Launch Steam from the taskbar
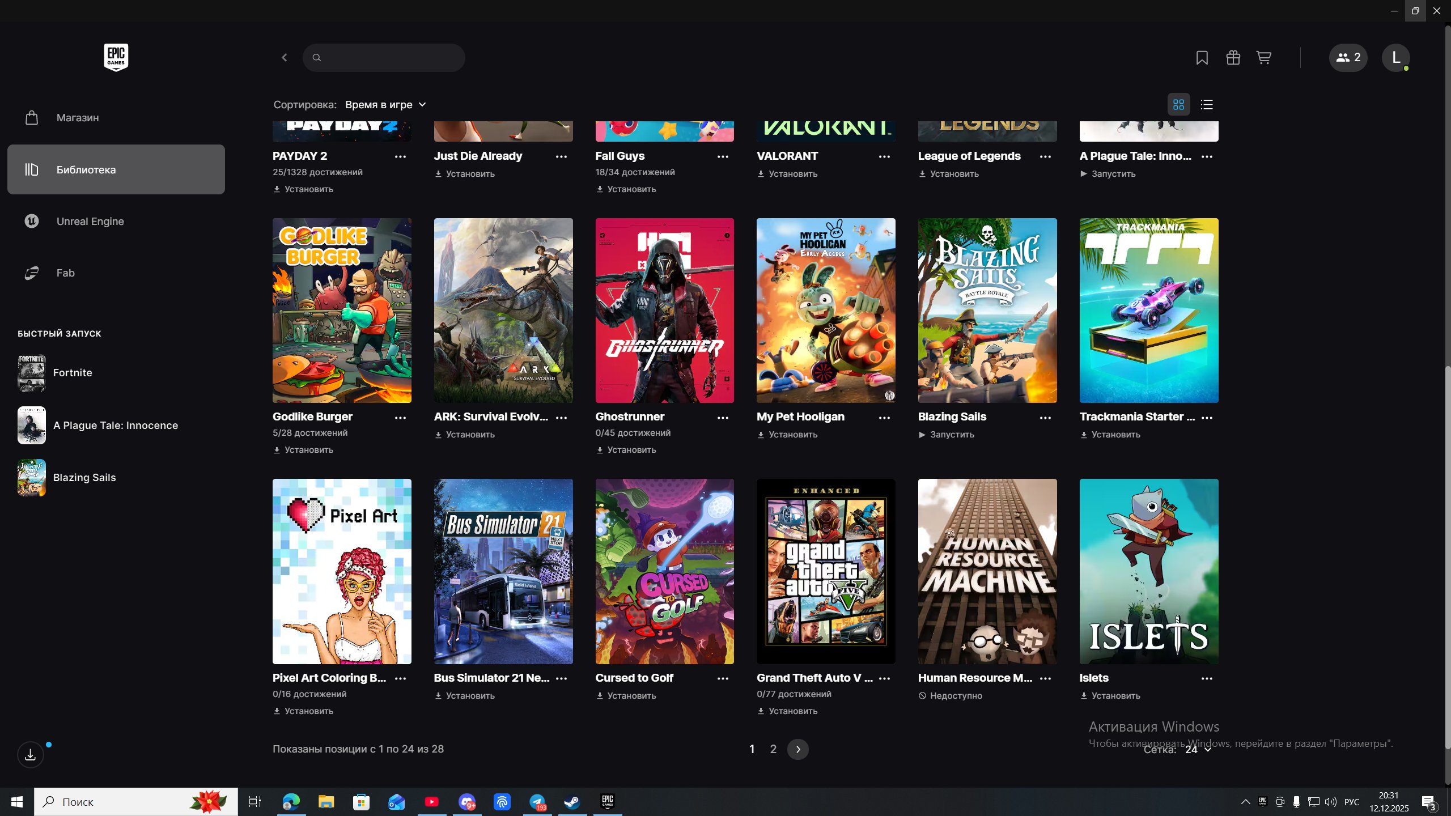 tap(572, 801)
